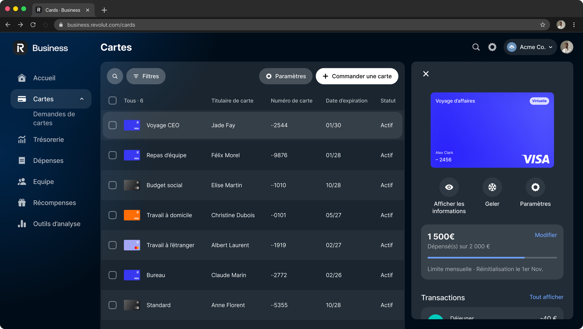Go to Récompenses gift icon
This screenshot has height=329, width=583.
[x=22, y=203]
